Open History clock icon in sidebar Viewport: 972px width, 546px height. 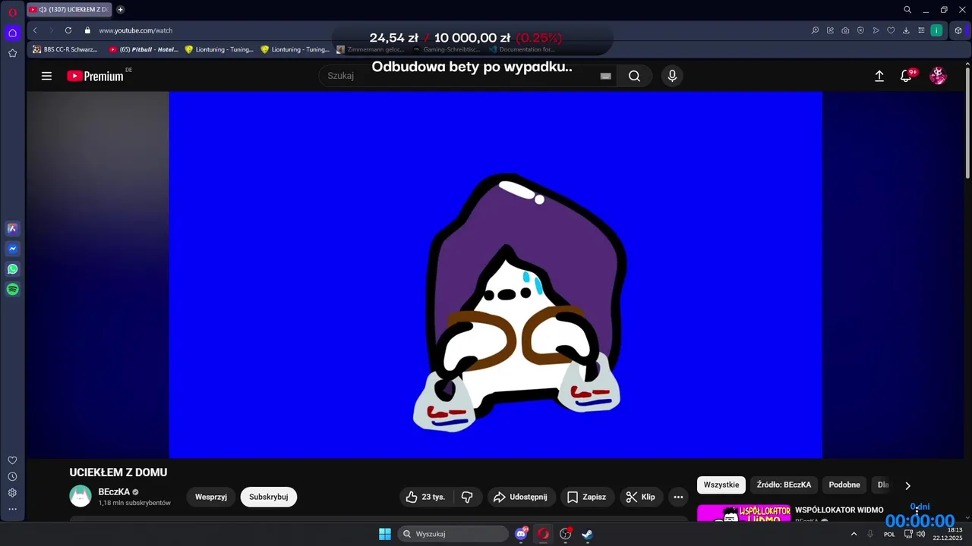(x=12, y=477)
